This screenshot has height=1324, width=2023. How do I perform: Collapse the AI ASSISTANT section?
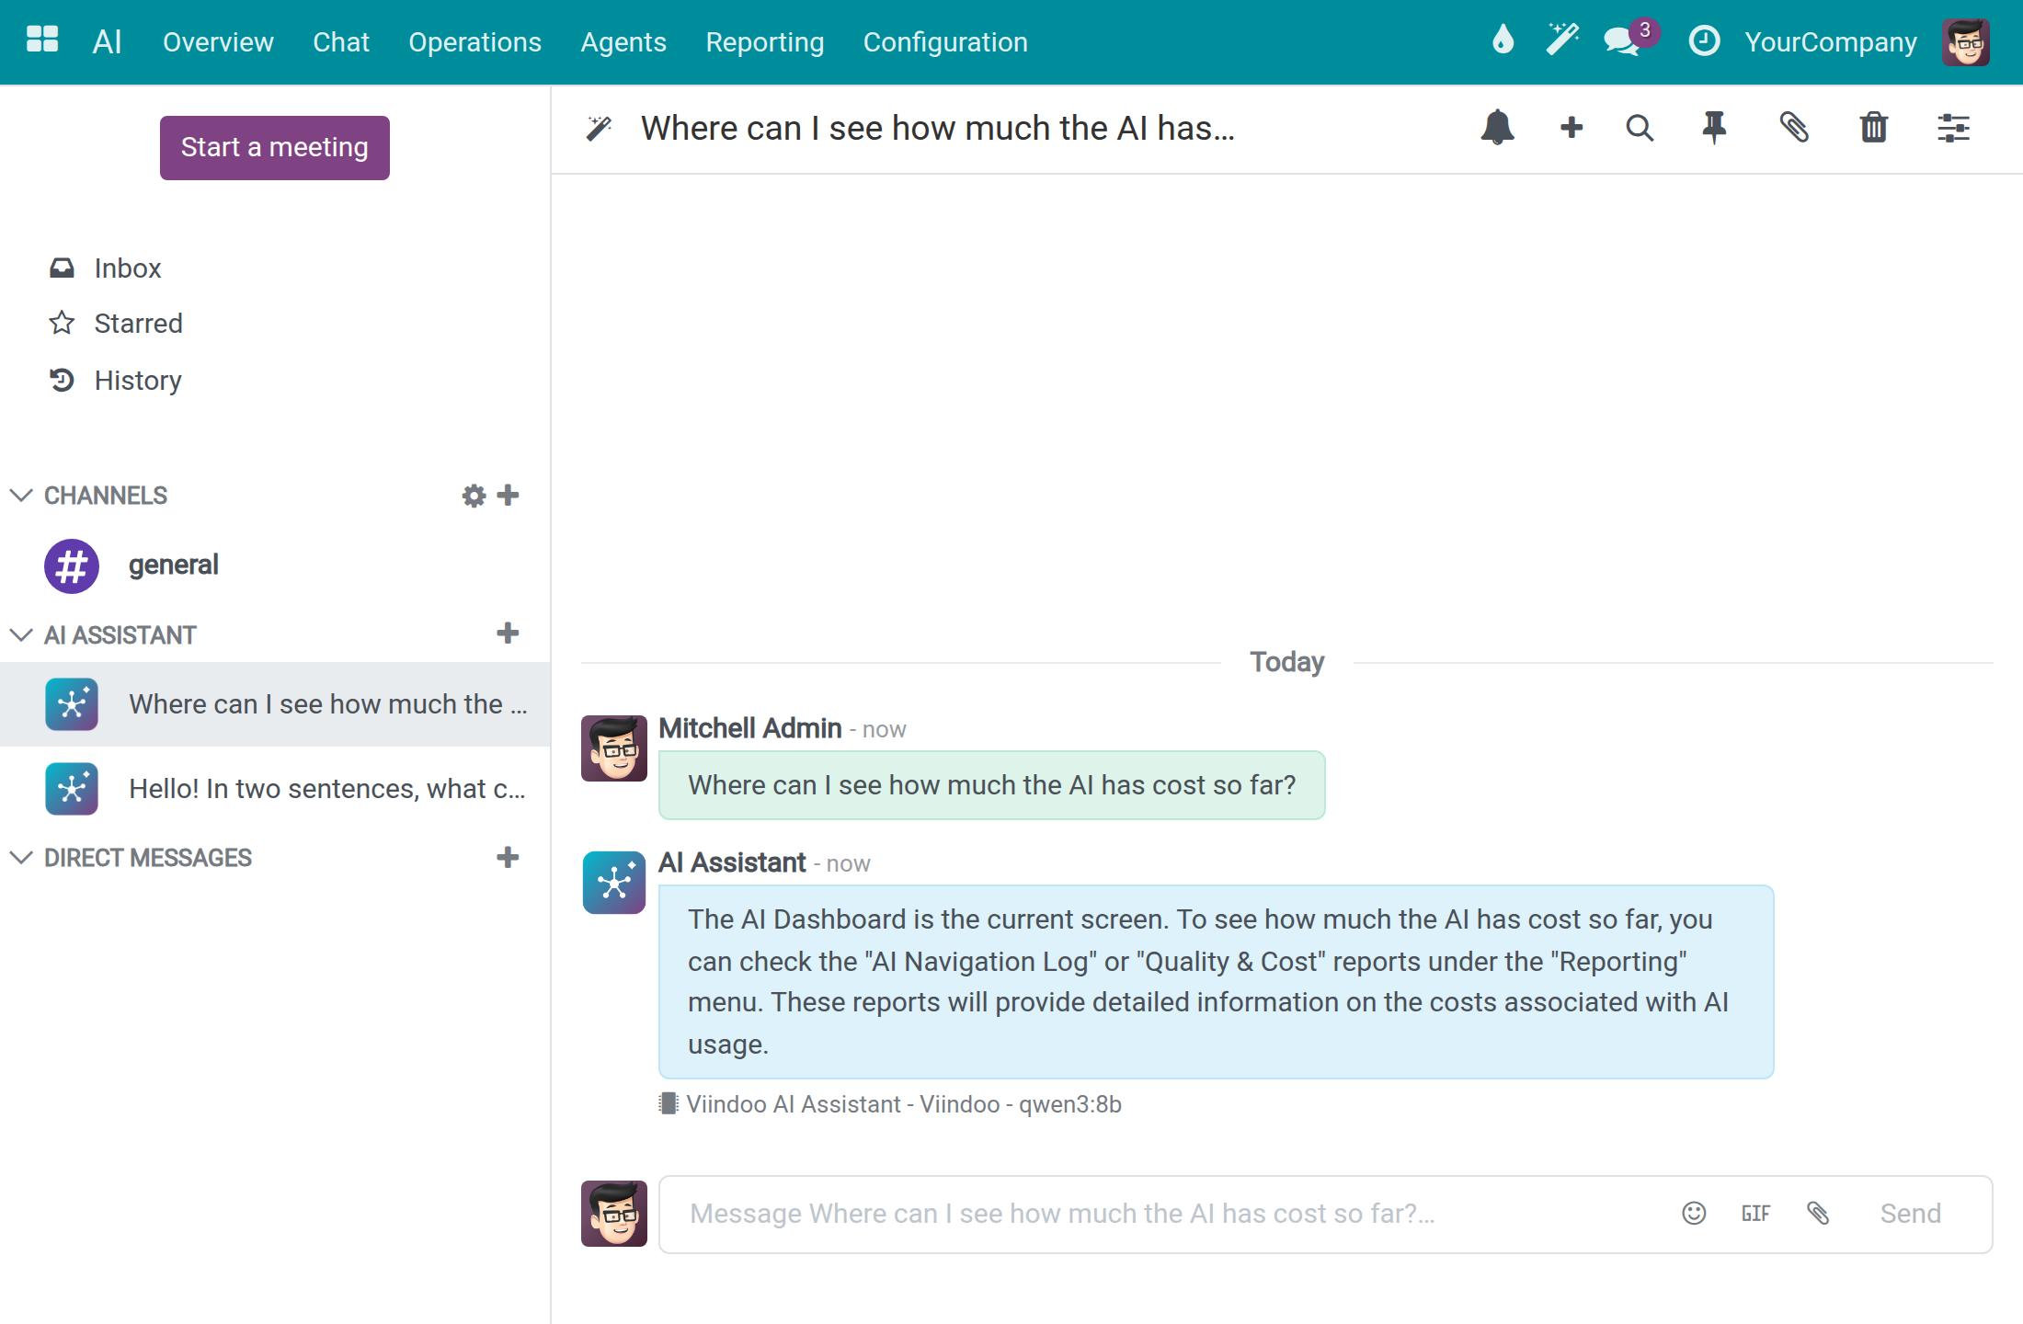(21, 634)
